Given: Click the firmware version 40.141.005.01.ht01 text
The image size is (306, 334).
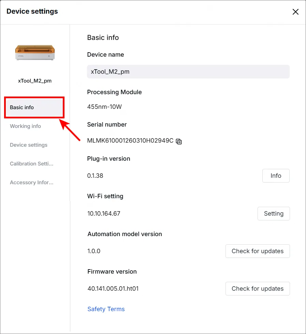Looking at the screenshot, I should [x=113, y=288].
